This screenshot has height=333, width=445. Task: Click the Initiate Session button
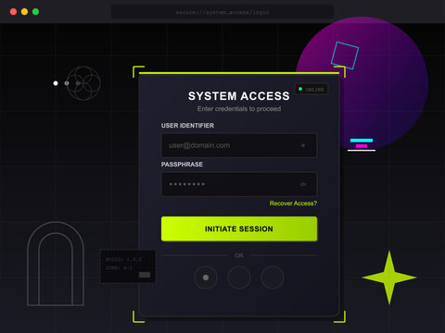pos(239,228)
